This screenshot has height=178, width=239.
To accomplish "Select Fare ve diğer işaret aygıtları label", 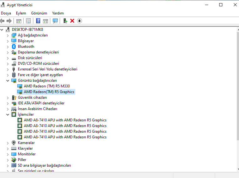I will [40, 75].
